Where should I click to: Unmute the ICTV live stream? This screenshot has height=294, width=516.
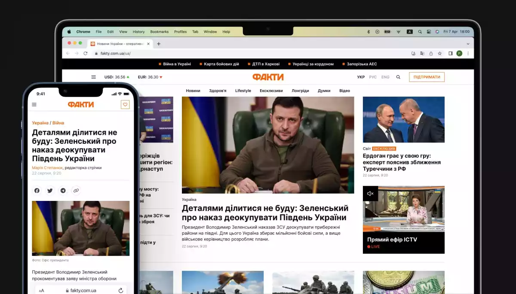click(x=370, y=194)
